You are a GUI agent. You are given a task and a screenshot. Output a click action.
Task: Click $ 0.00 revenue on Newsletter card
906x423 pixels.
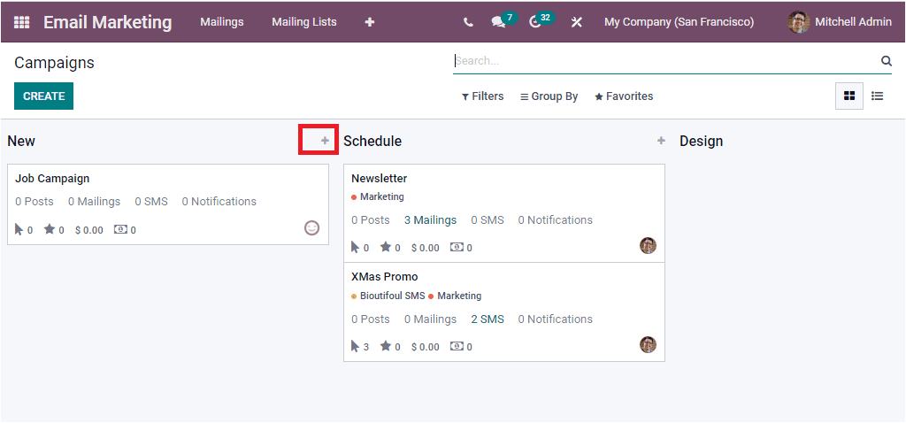click(x=426, y=248)
